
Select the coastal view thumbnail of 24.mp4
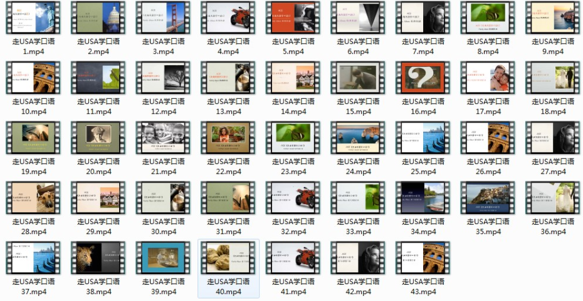pyautogui.click(x=358, y=138)
